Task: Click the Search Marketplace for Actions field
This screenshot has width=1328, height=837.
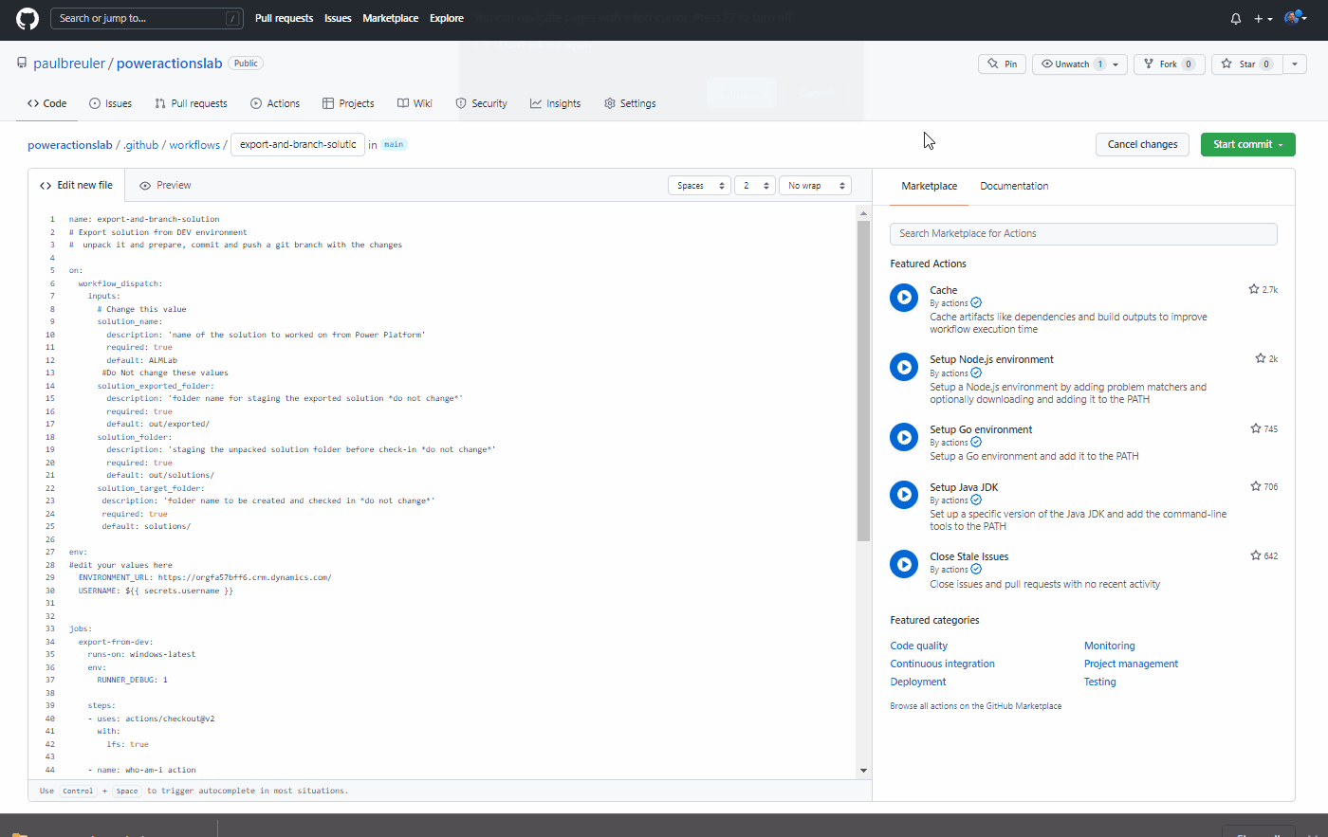Action: tap(1083, 233)
